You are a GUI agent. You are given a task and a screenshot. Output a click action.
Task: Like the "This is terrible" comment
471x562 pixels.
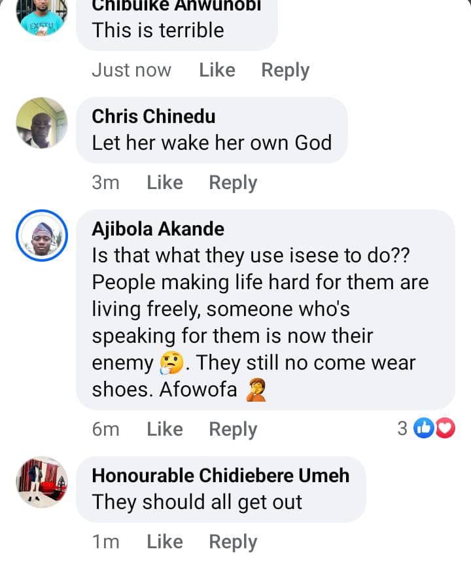click(x=217, y=70)
